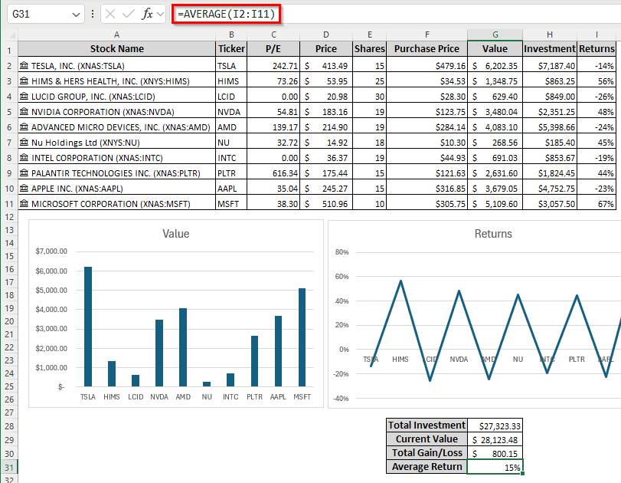Image resolution: width=621 pixels, height=483 pixels.
Task: Select all cells with the corner triangle button
Action: click(11, 34)
